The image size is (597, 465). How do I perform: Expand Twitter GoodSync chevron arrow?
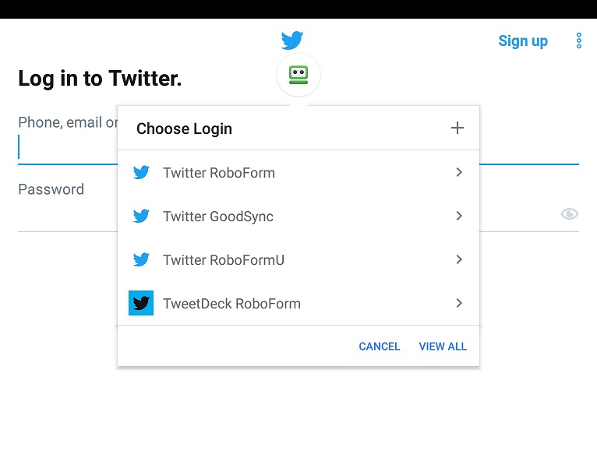tap(459, 216)
